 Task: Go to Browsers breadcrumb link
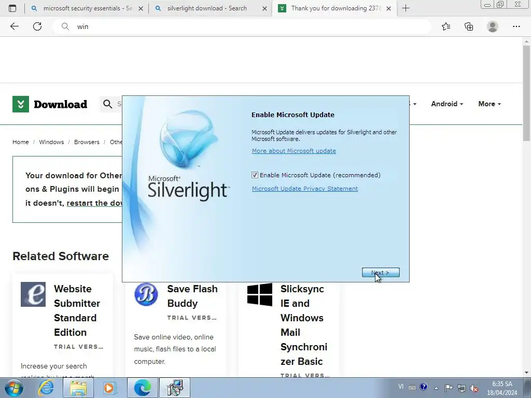(x=87, y=142)
